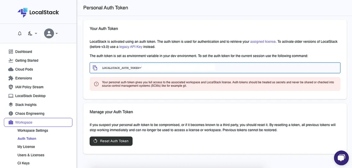352x168 pixels.
Task: Expand the account menu arrow
Action: click(57, 33)
